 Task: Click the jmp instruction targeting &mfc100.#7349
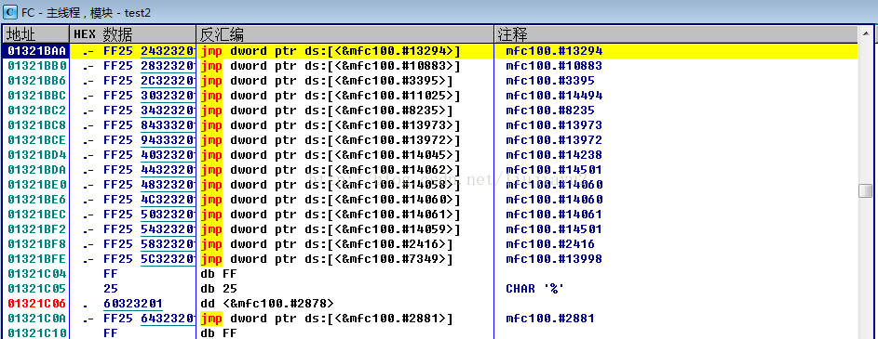[327, 259]
